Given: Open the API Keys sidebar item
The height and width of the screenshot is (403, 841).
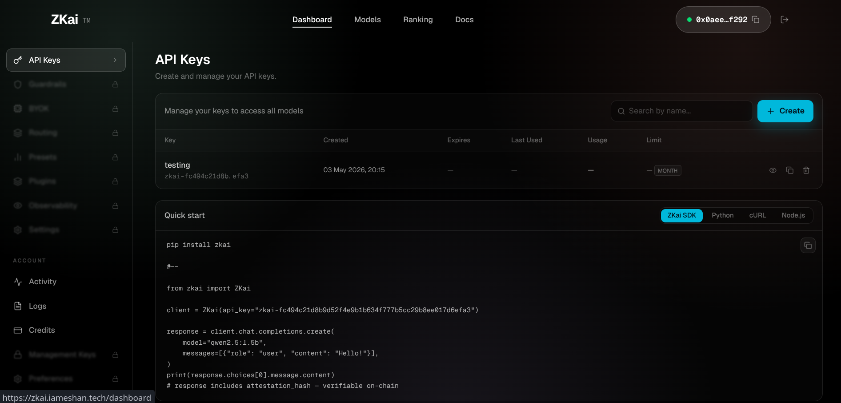Looking at the screenshot, I should 66,60.
